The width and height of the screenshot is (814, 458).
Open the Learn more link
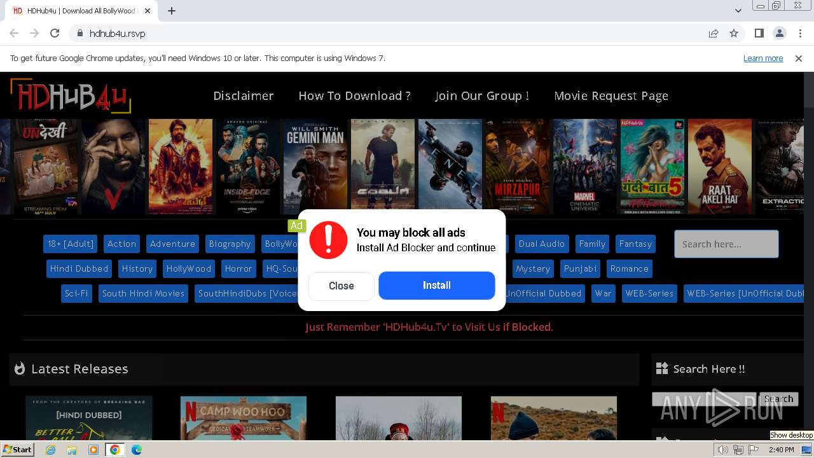(763, 59)
